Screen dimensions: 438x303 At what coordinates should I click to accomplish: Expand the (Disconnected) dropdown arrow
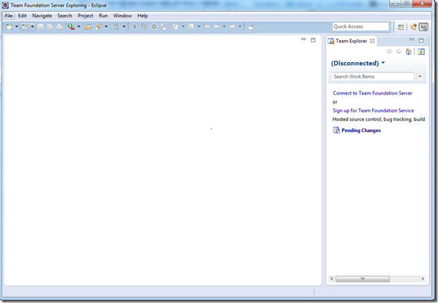click(x=383, y=63)
